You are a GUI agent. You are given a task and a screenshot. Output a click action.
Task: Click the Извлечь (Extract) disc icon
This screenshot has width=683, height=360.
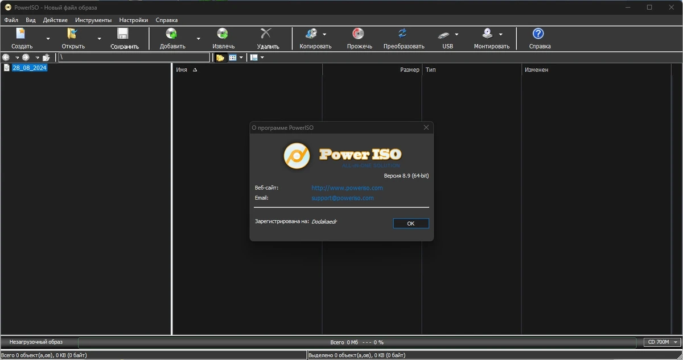(x=223, y=34)
